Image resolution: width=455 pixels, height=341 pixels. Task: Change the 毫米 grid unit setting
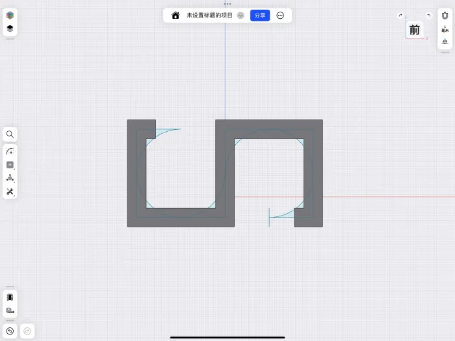coord(445,29)
